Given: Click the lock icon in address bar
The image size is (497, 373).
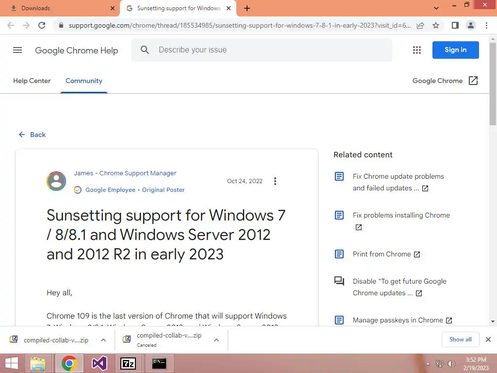Looking at the screenshot, I should [x=61, y=25].
